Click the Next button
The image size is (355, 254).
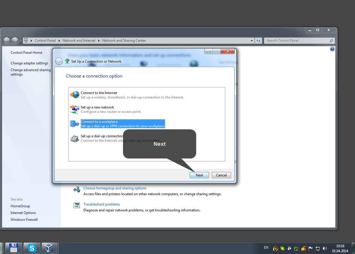point(199,175)
